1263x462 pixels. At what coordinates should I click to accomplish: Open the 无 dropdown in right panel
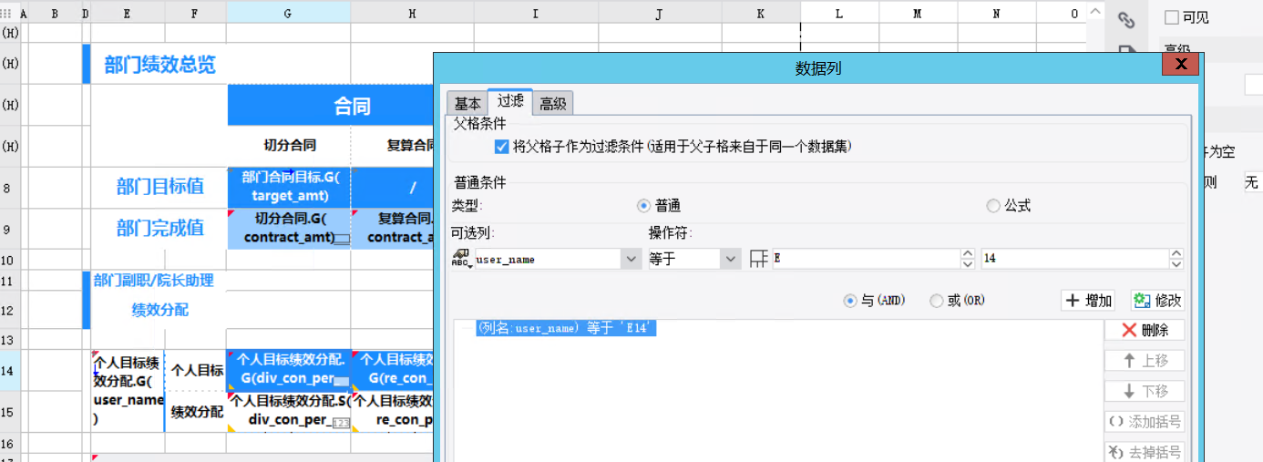(1253, 182)
